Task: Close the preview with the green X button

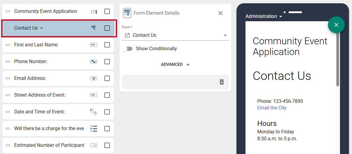Action: click(x=336, y=25)
